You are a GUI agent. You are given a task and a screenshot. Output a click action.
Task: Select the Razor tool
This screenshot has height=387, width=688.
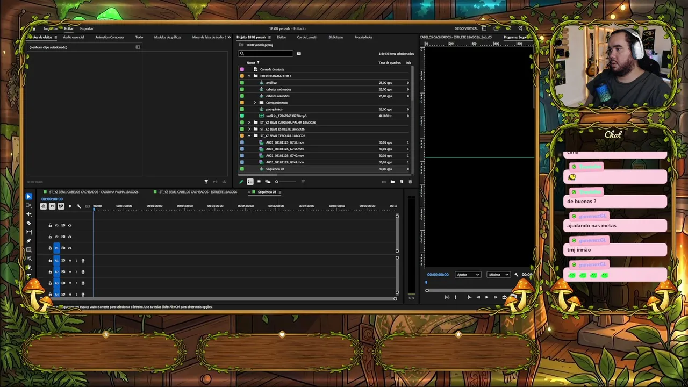point(29,223)
